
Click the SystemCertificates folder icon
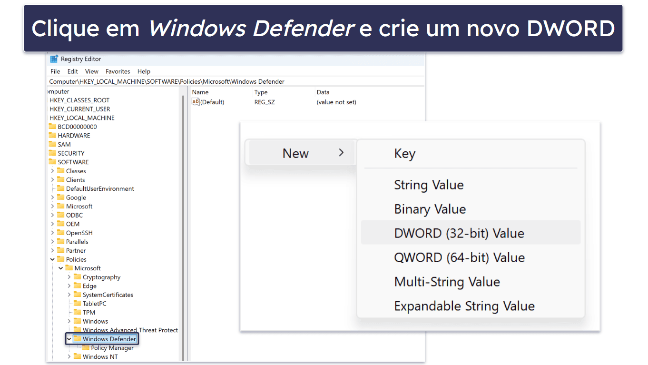click(x=77, y=295)
